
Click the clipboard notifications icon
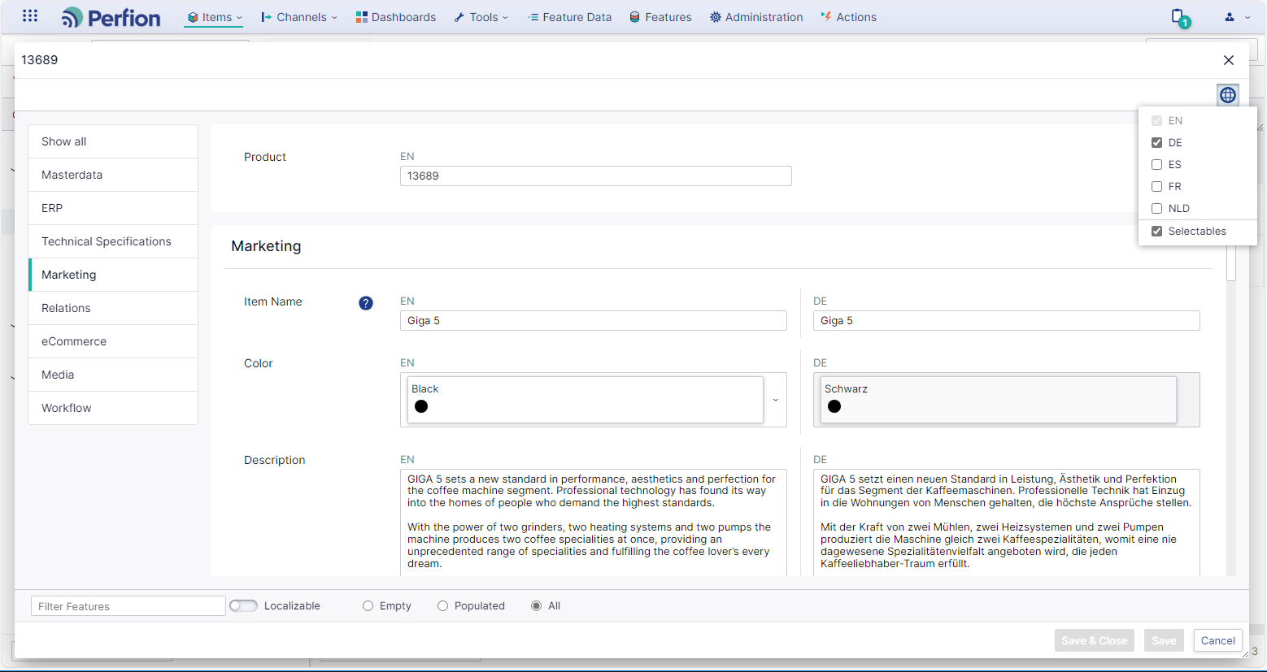pos(1179,17)
